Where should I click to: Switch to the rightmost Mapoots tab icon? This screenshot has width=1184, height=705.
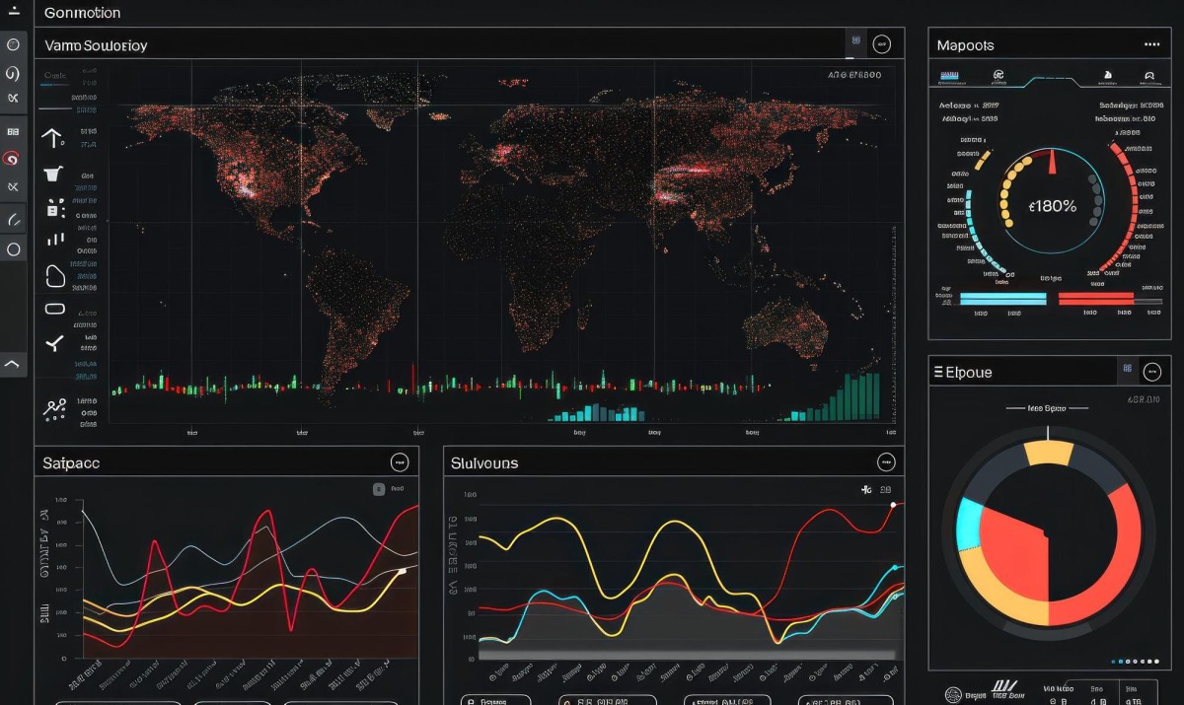pyautogui.click(x=1148, y=75)
